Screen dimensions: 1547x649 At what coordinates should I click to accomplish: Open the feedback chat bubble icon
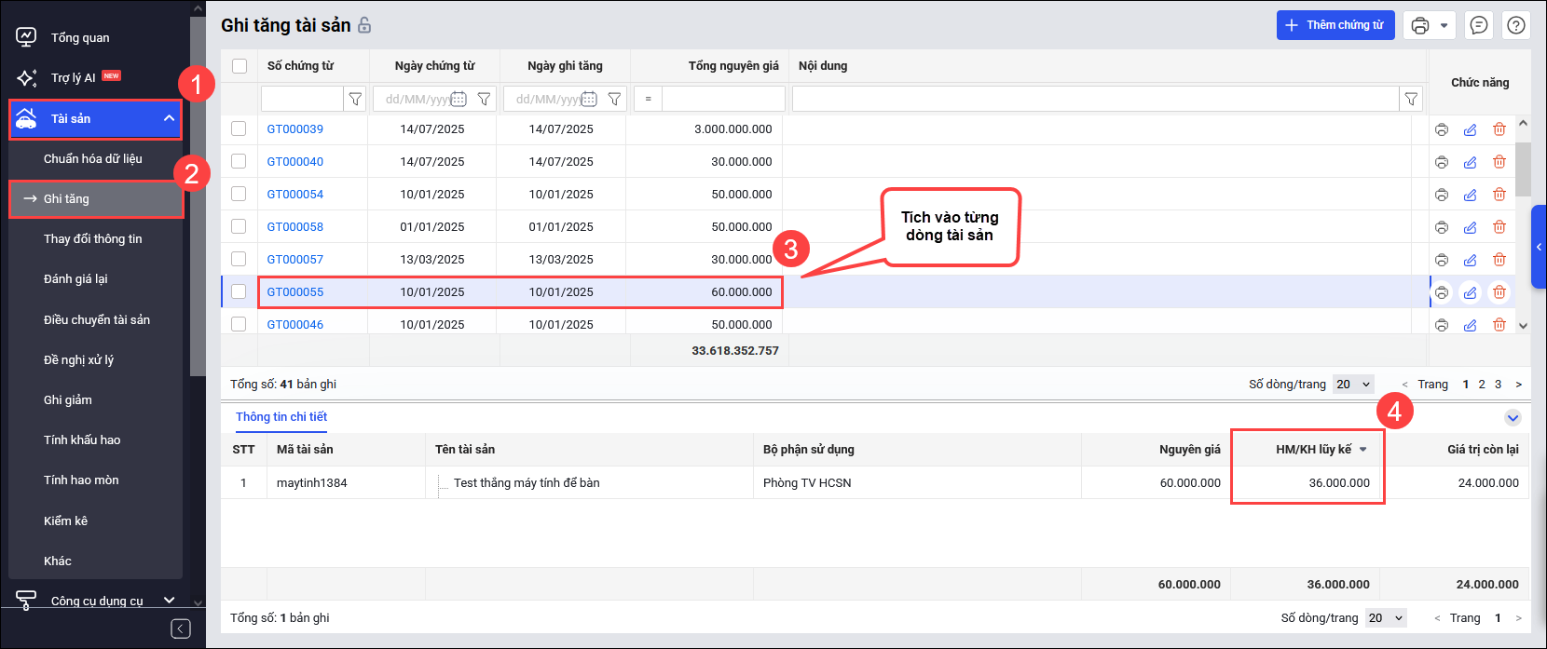[1479, 26]
